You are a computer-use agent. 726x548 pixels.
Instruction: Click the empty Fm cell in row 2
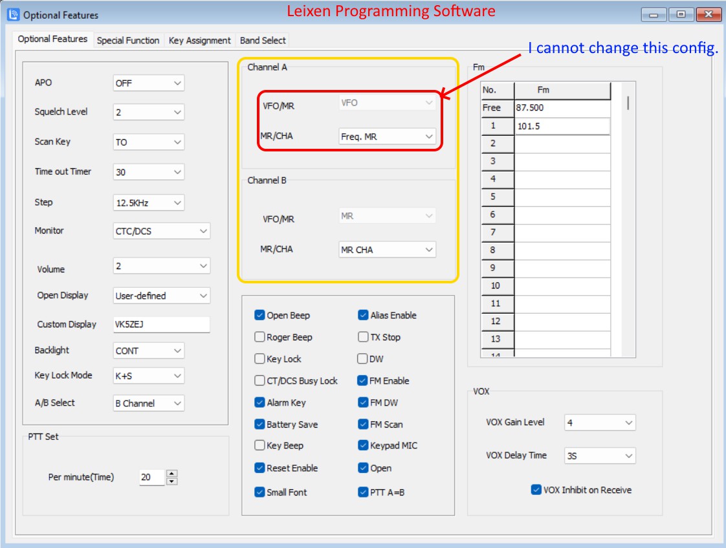(x=562, y=144)
